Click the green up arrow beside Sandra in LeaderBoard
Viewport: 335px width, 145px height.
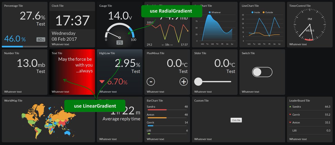[290, 107]
